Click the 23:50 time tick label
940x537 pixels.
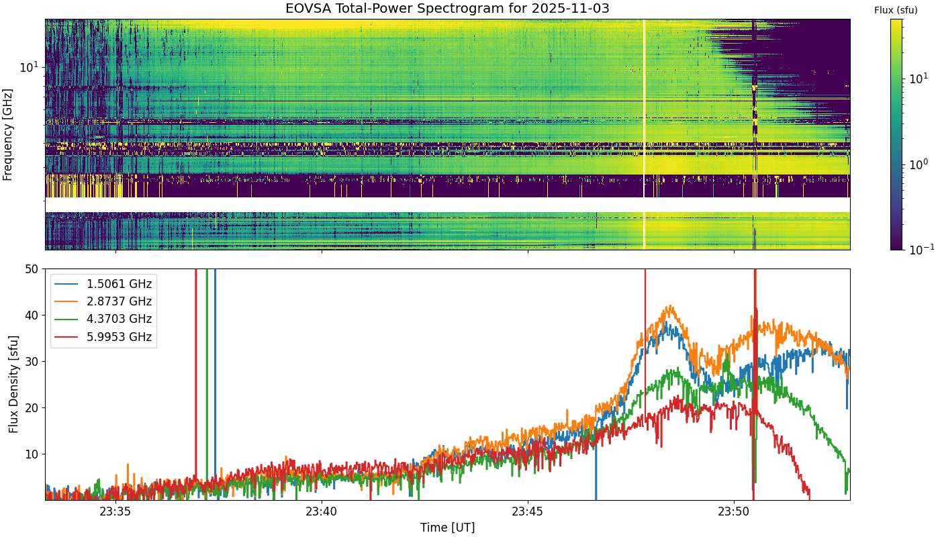click(x=733, y=511)
